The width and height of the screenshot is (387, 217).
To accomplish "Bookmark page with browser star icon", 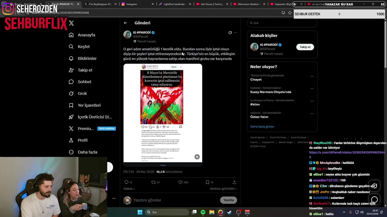I will coord(290,13).
